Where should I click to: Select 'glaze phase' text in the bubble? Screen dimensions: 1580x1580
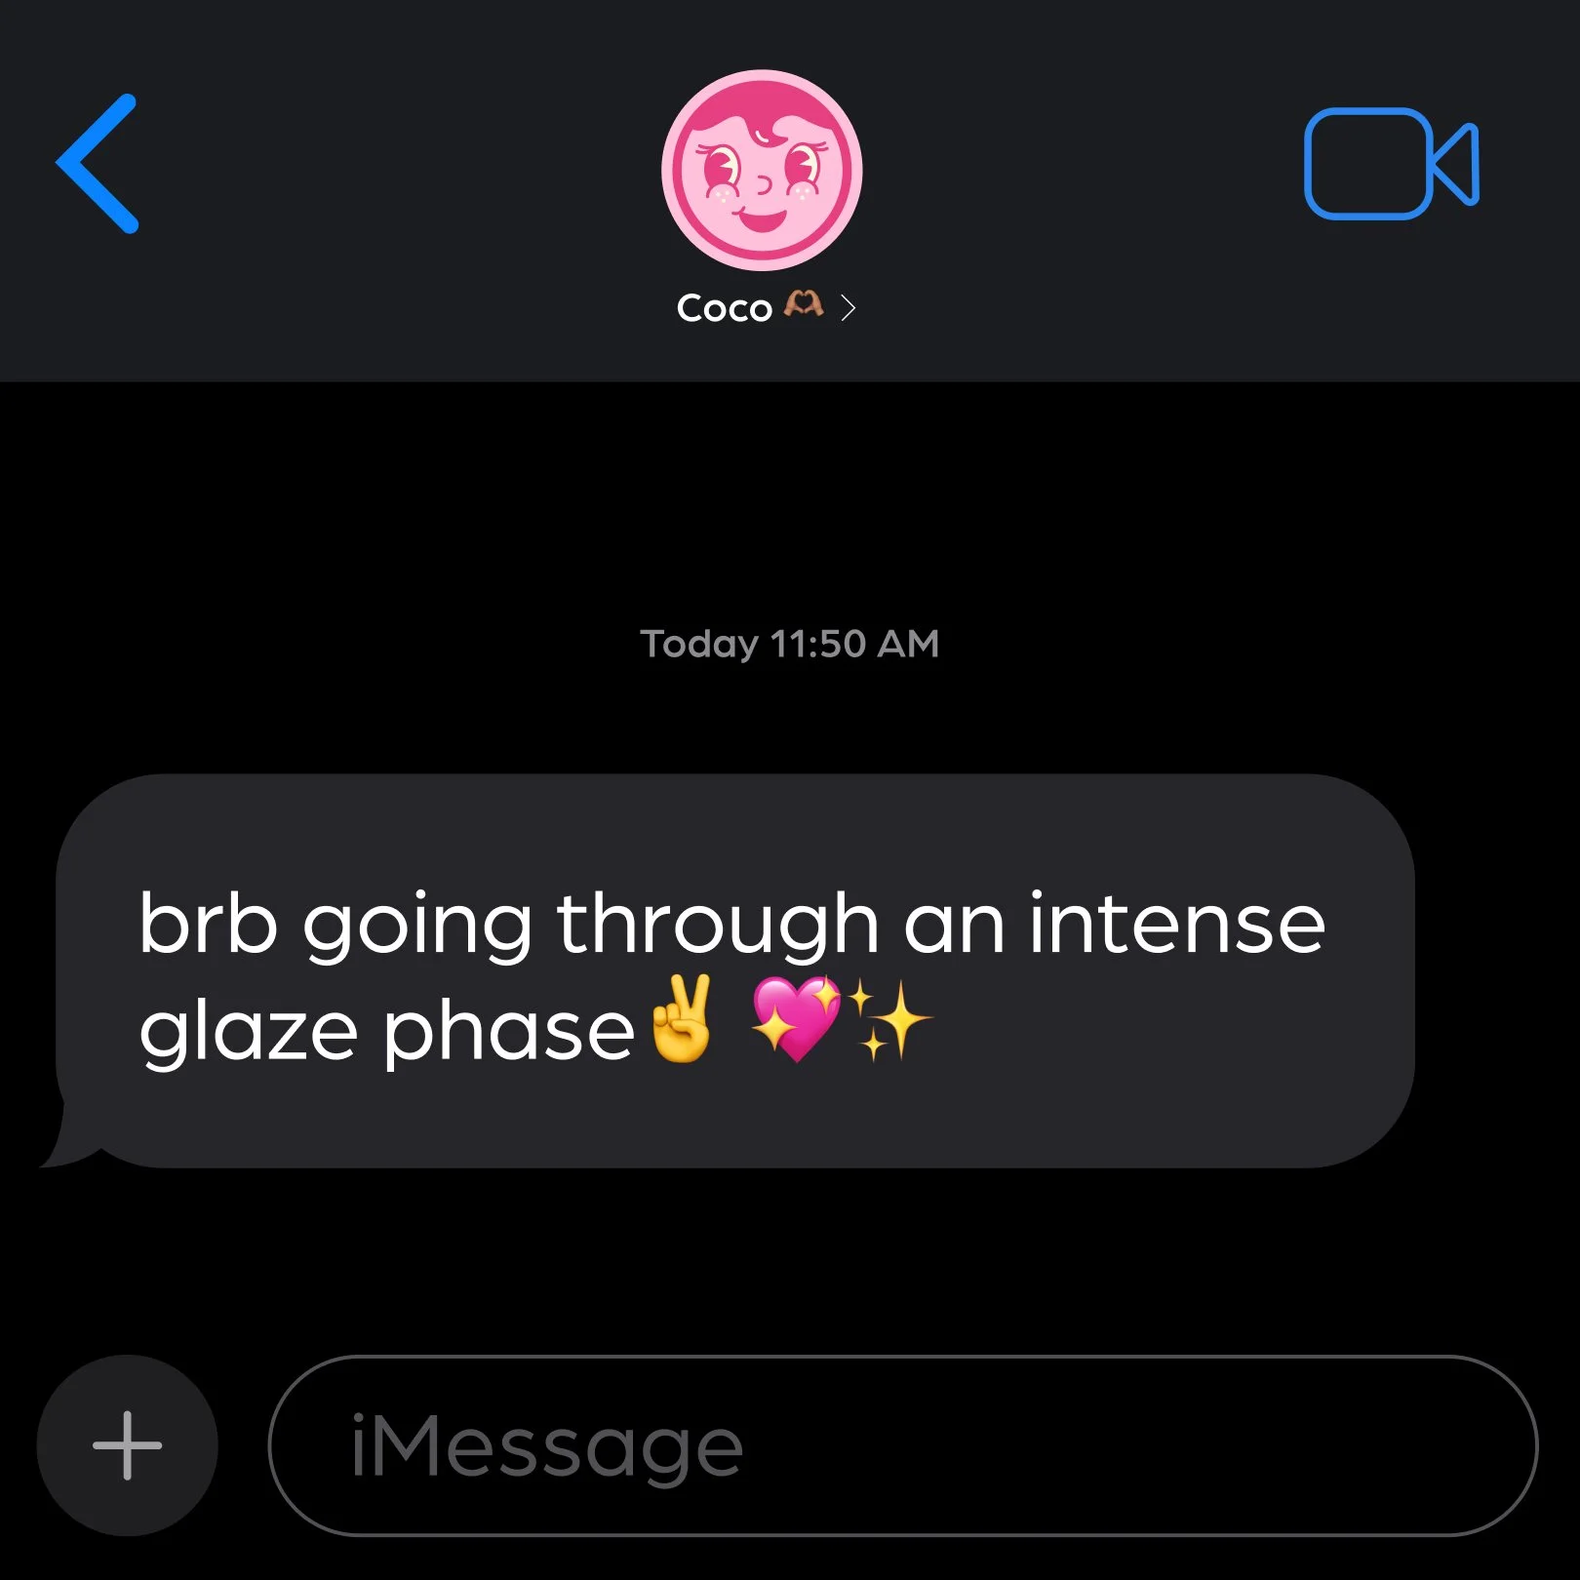[x=386, y=1030]
